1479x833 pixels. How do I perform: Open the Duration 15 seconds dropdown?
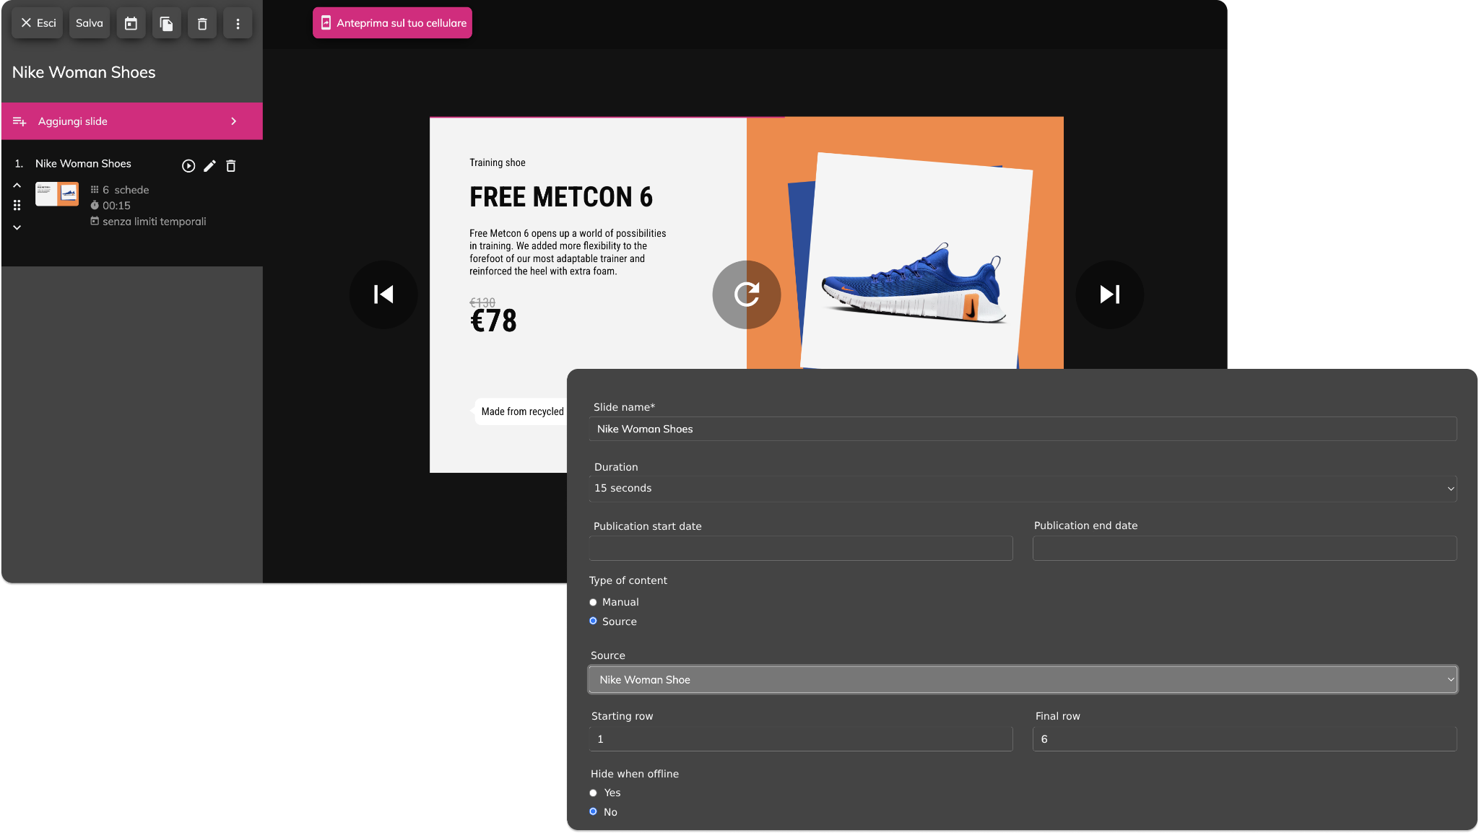coord(1023,489)
